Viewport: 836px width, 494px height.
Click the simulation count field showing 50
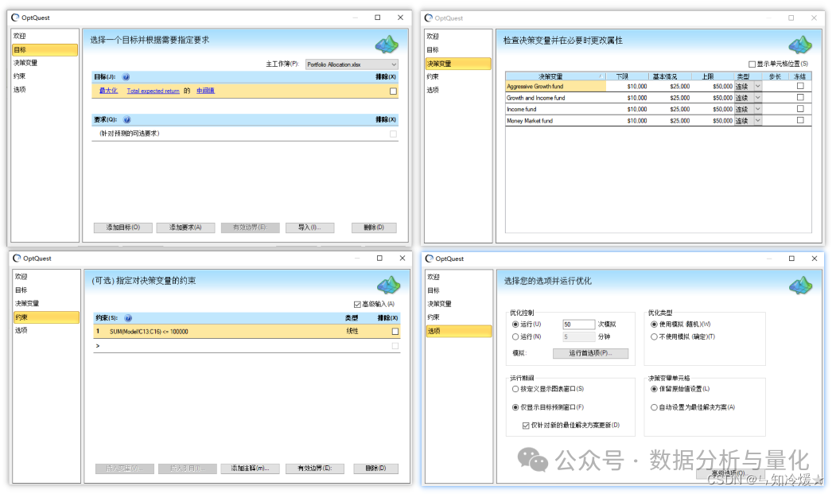578,325
